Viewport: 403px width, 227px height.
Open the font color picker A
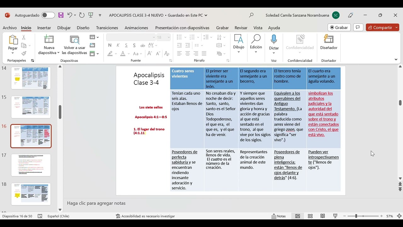[x=123, y=54]
